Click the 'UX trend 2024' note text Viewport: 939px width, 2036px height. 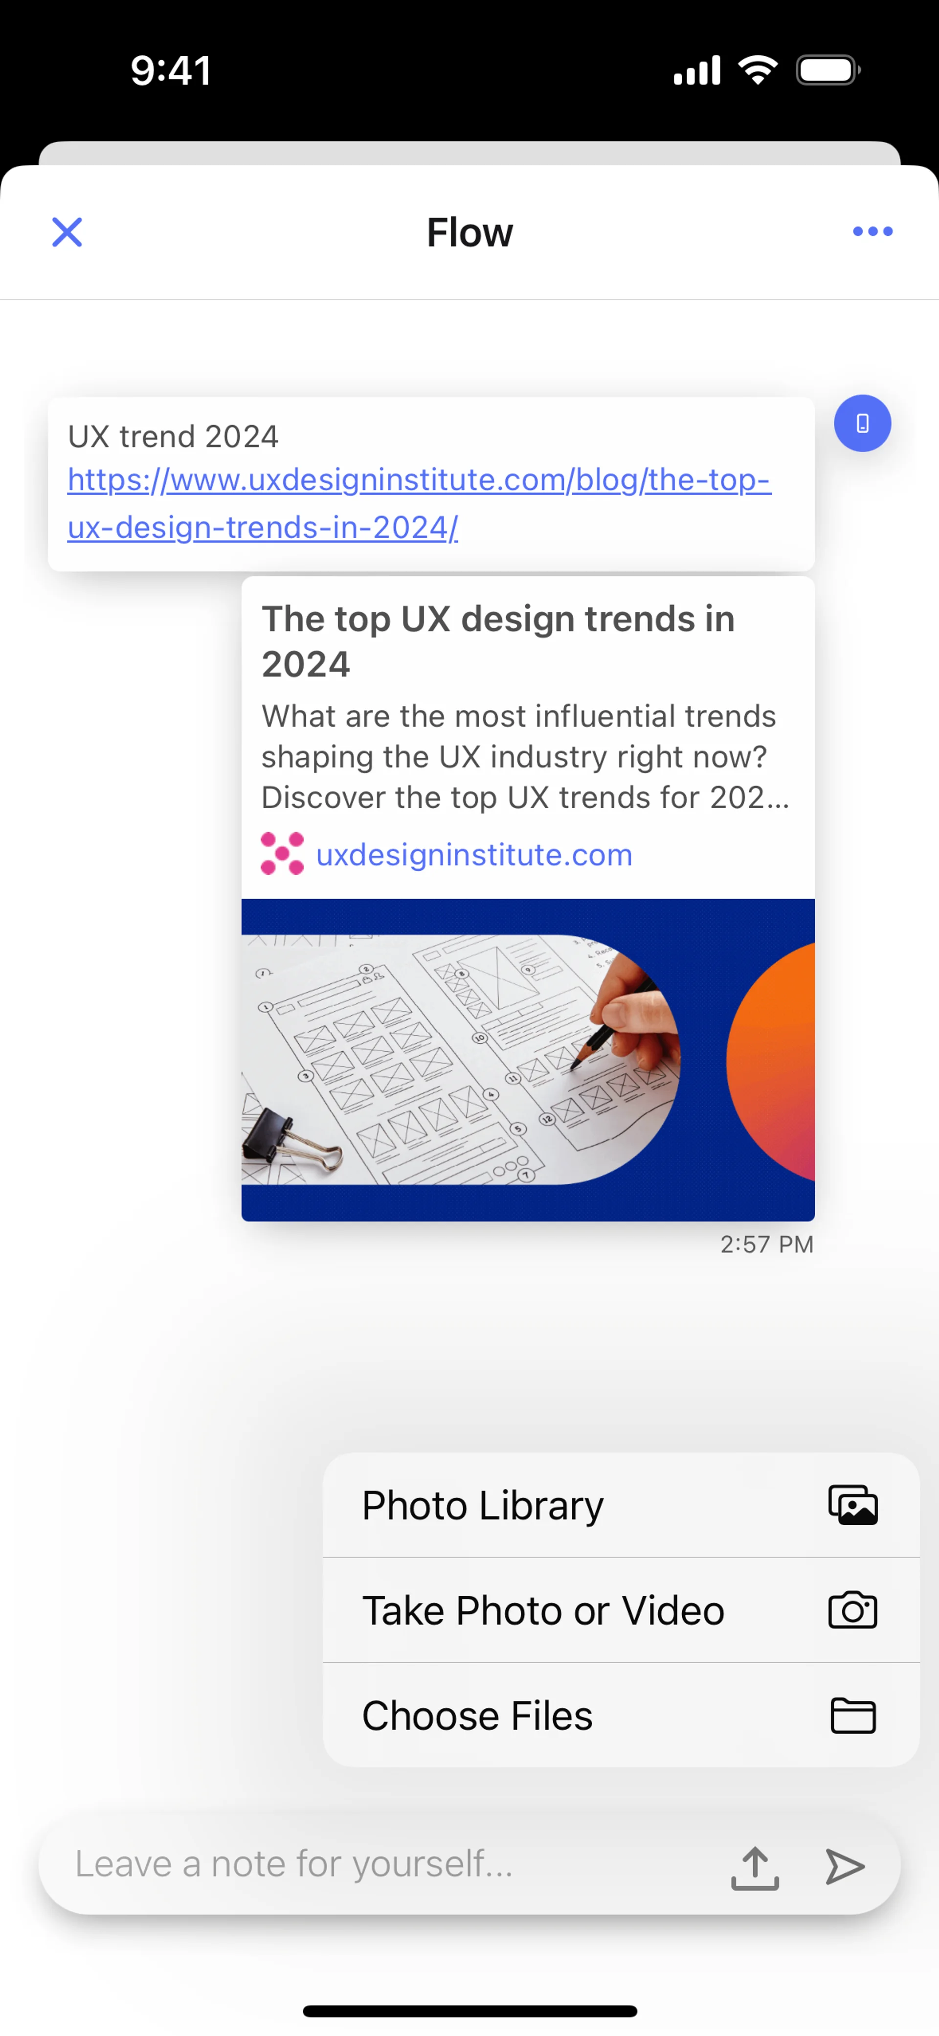coord(173,436)
